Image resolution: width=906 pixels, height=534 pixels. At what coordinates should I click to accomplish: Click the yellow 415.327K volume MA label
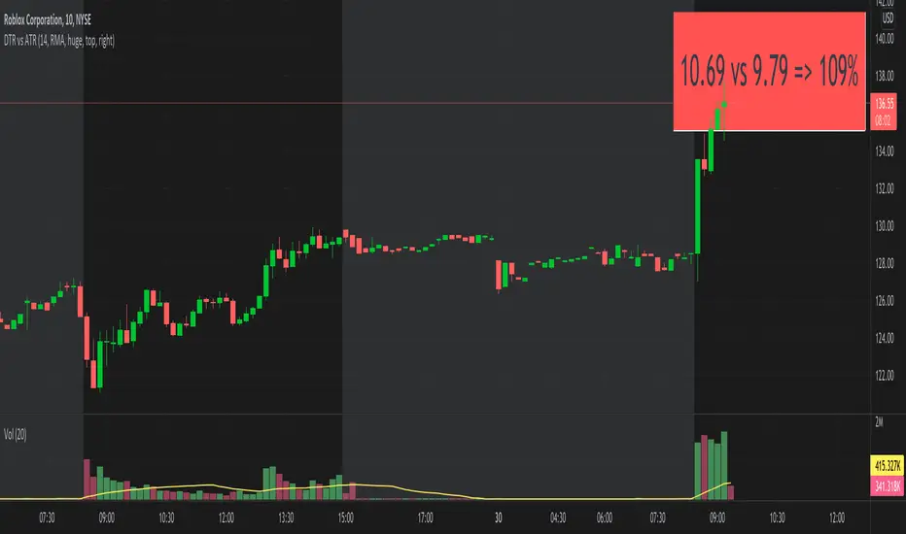887,465
